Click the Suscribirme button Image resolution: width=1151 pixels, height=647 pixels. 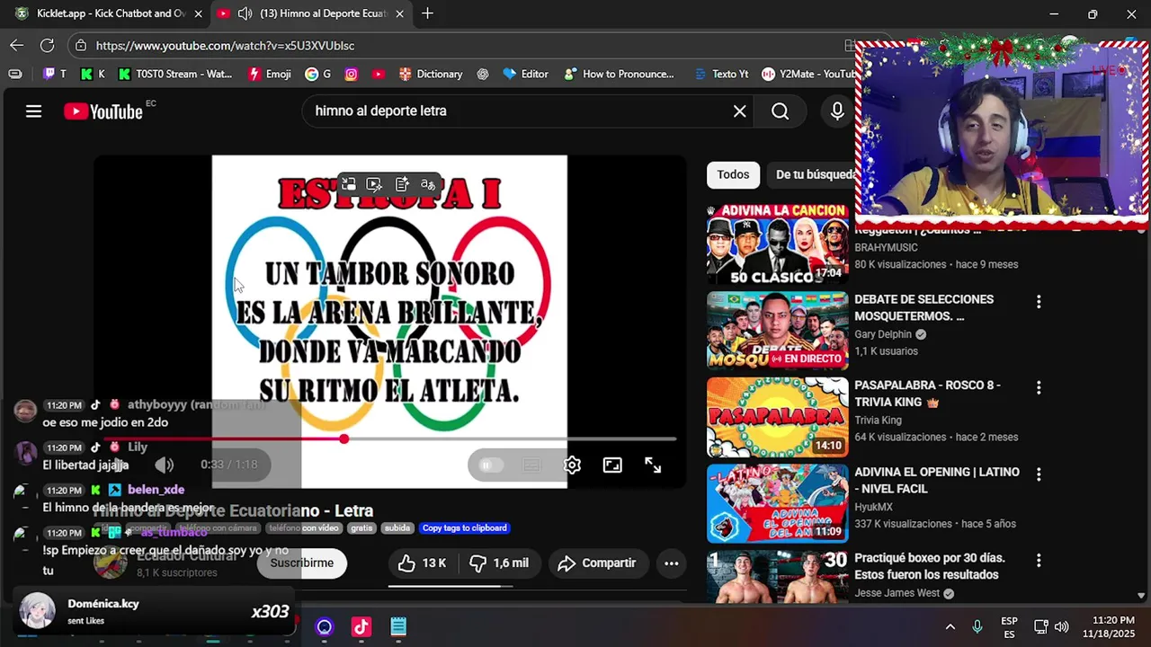coord(302,563)
